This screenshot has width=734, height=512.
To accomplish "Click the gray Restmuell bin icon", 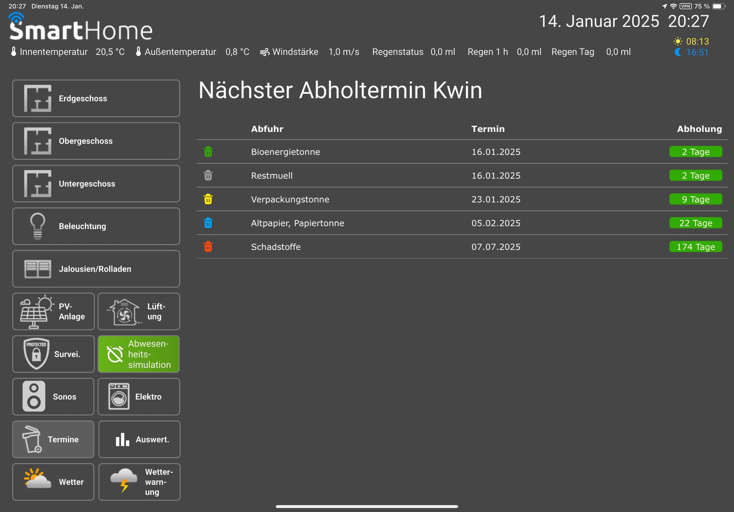I will click(208, 175).
